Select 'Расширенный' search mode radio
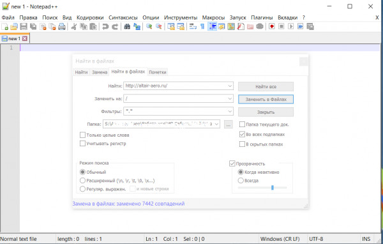 pos(82,180)
